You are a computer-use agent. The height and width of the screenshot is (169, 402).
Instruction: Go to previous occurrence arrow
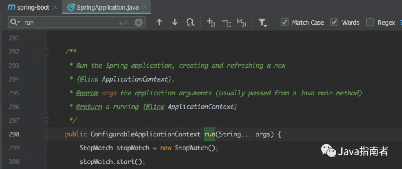click(x=159, y=22)
